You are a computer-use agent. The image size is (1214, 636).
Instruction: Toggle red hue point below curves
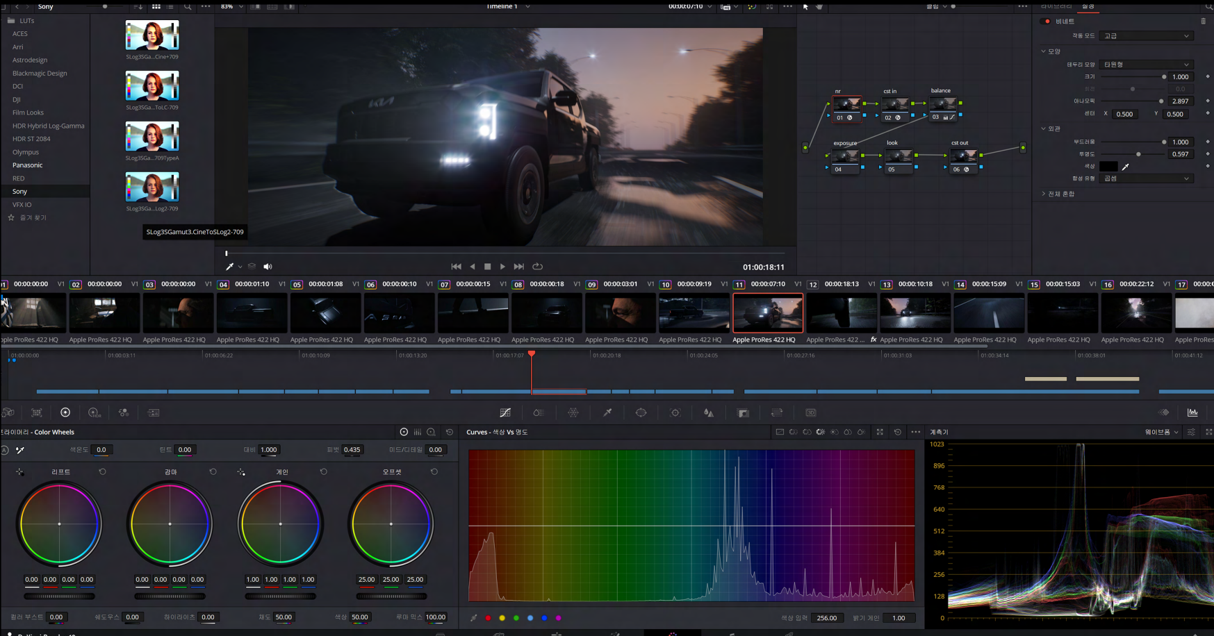[x=488, y=618]
